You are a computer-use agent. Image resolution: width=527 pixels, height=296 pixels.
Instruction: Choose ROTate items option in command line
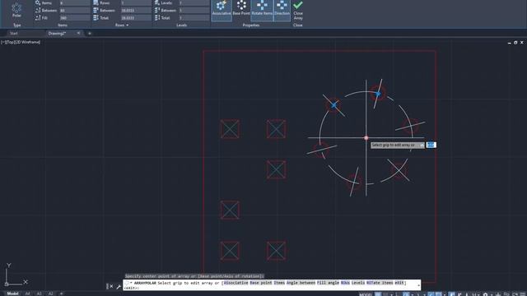point(380,283)
